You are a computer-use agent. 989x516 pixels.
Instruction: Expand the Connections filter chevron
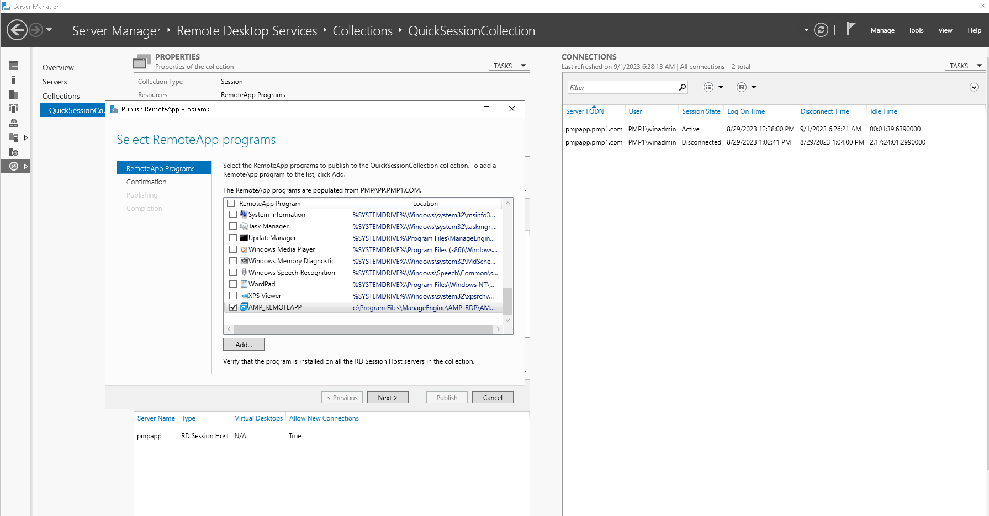point(974,87)
